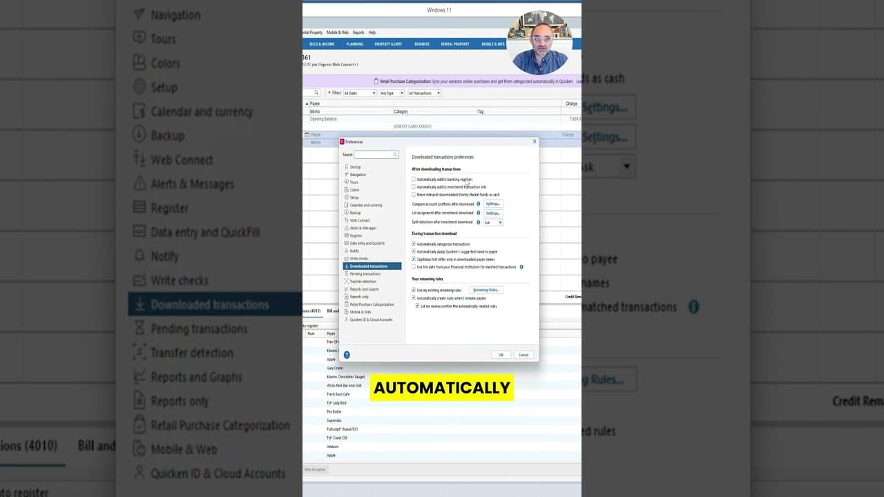Select the Mobile & Web icon in the Preferences sidebar
Image resolution: width=884 pixels, height=497 pixels.
[x=346, y=312]
